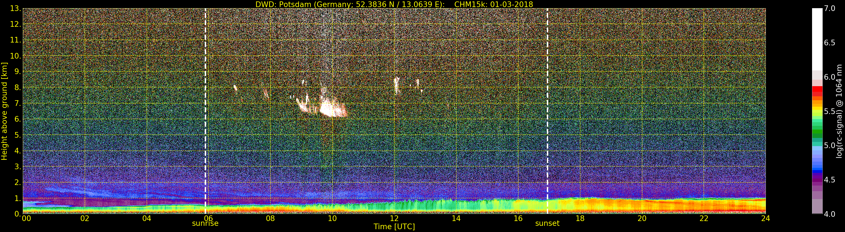Viewport: 845px width, 232px height.
Task: Click the "06" time axis tick label
Action: point(209,218)
